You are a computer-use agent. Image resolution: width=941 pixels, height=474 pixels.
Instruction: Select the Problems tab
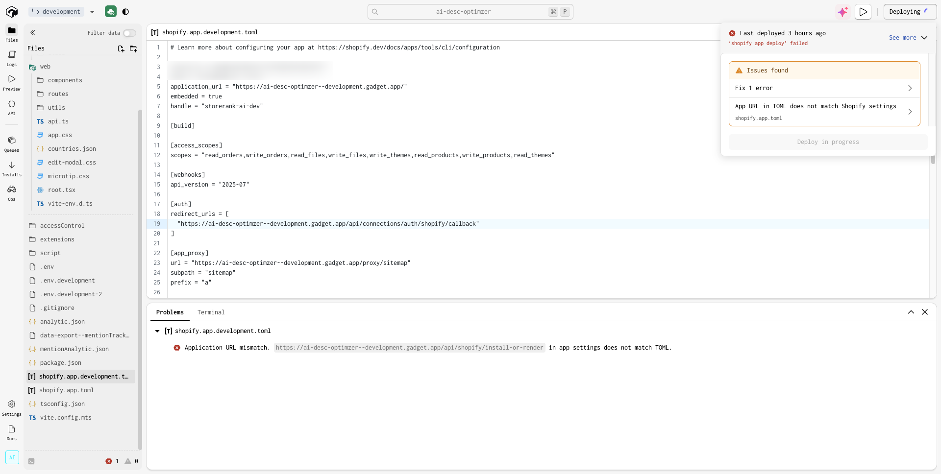pyautogui.click(x=170, y=312)
